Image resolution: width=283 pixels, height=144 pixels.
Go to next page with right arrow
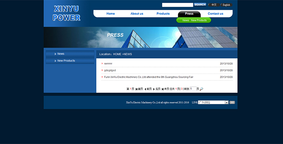tap(154, 89)
